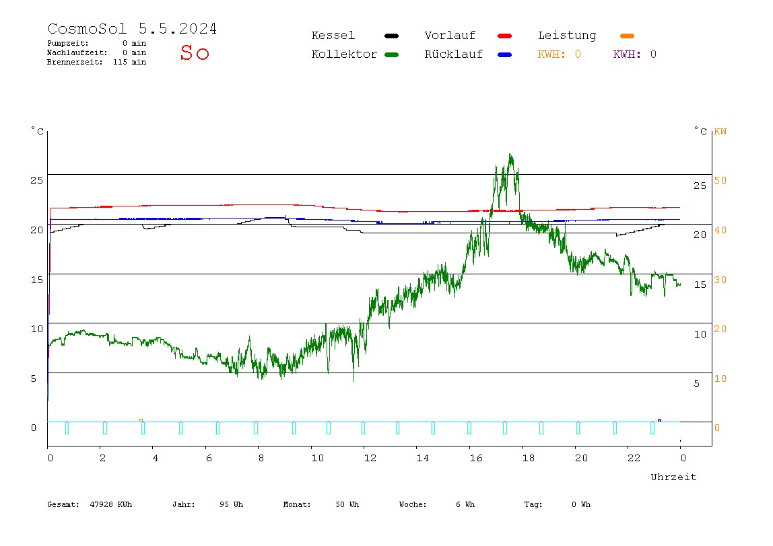Click the 'Jahr:' label
The height and width of the screenshot is (546, 773).
click(184, 504)
